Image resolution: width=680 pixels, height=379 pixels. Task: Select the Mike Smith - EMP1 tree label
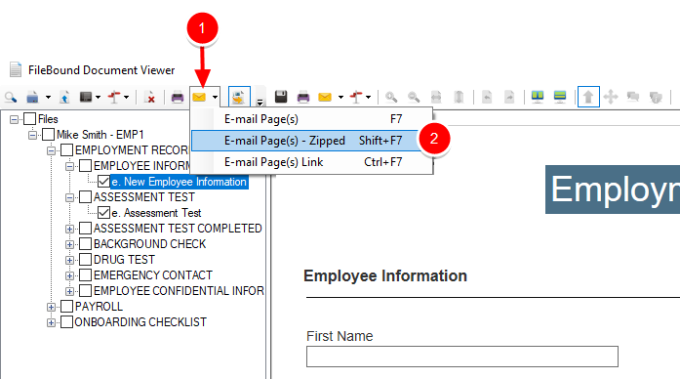coord(100,135)
